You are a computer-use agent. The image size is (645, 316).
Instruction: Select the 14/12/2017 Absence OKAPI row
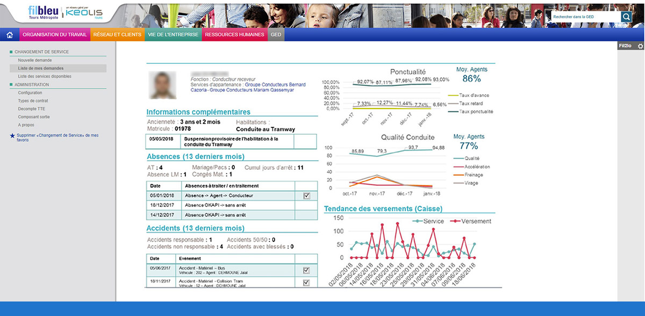tap(232, 215)
